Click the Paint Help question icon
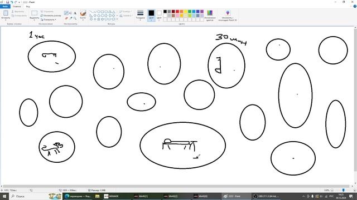This screenshot has width=357, height=200. click(x=355, y=7)
